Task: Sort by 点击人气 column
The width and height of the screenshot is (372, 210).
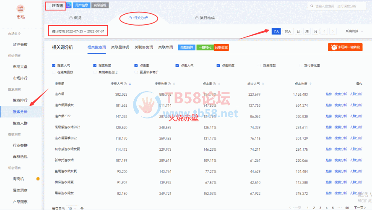Action: click(263, 84)
